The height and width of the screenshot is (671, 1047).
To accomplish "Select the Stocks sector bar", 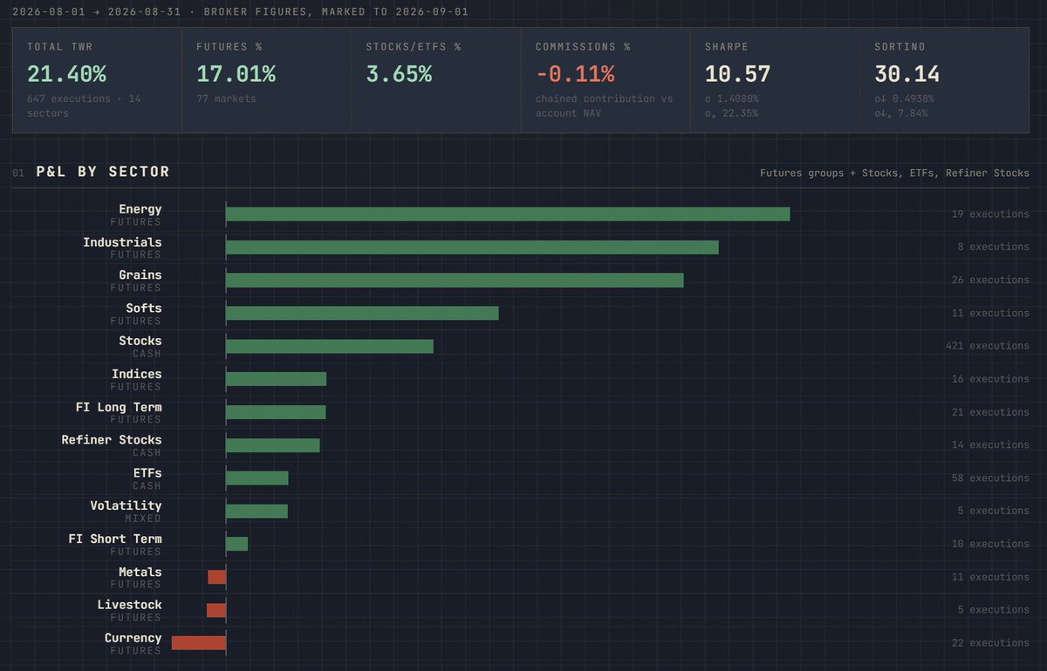I will [330, 346].
